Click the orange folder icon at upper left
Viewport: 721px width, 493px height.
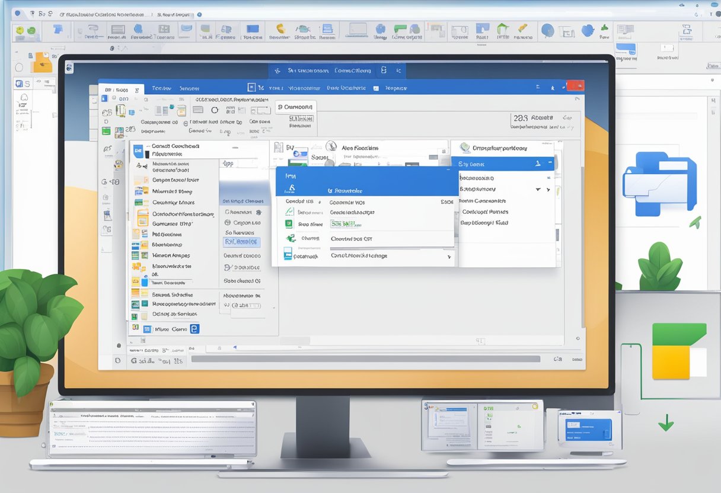click(42, 62)
